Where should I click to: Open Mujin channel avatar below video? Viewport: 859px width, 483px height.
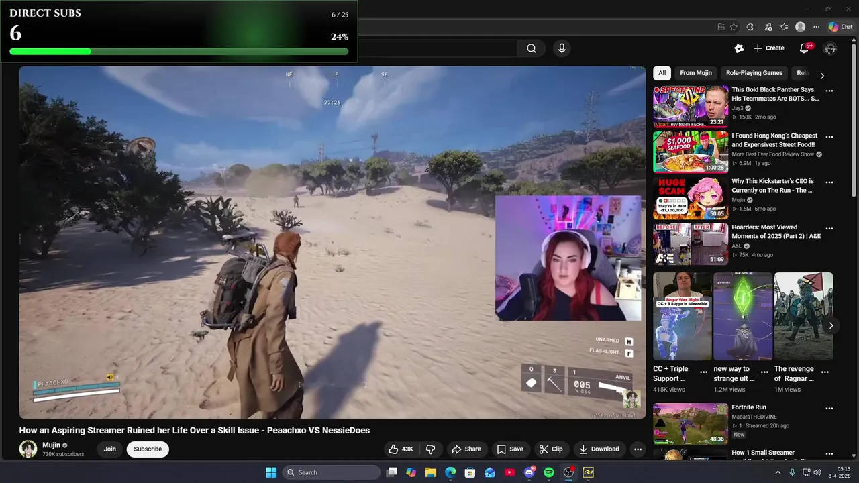[x=28, y=449]
